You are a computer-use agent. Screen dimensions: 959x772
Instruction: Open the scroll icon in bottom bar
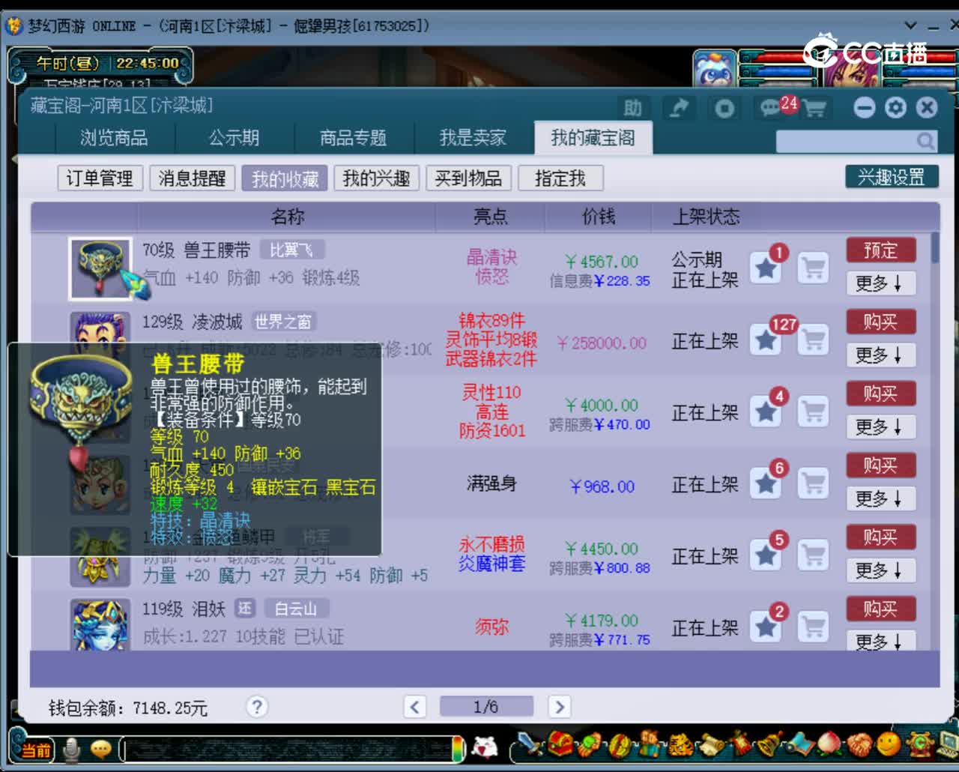710,744
